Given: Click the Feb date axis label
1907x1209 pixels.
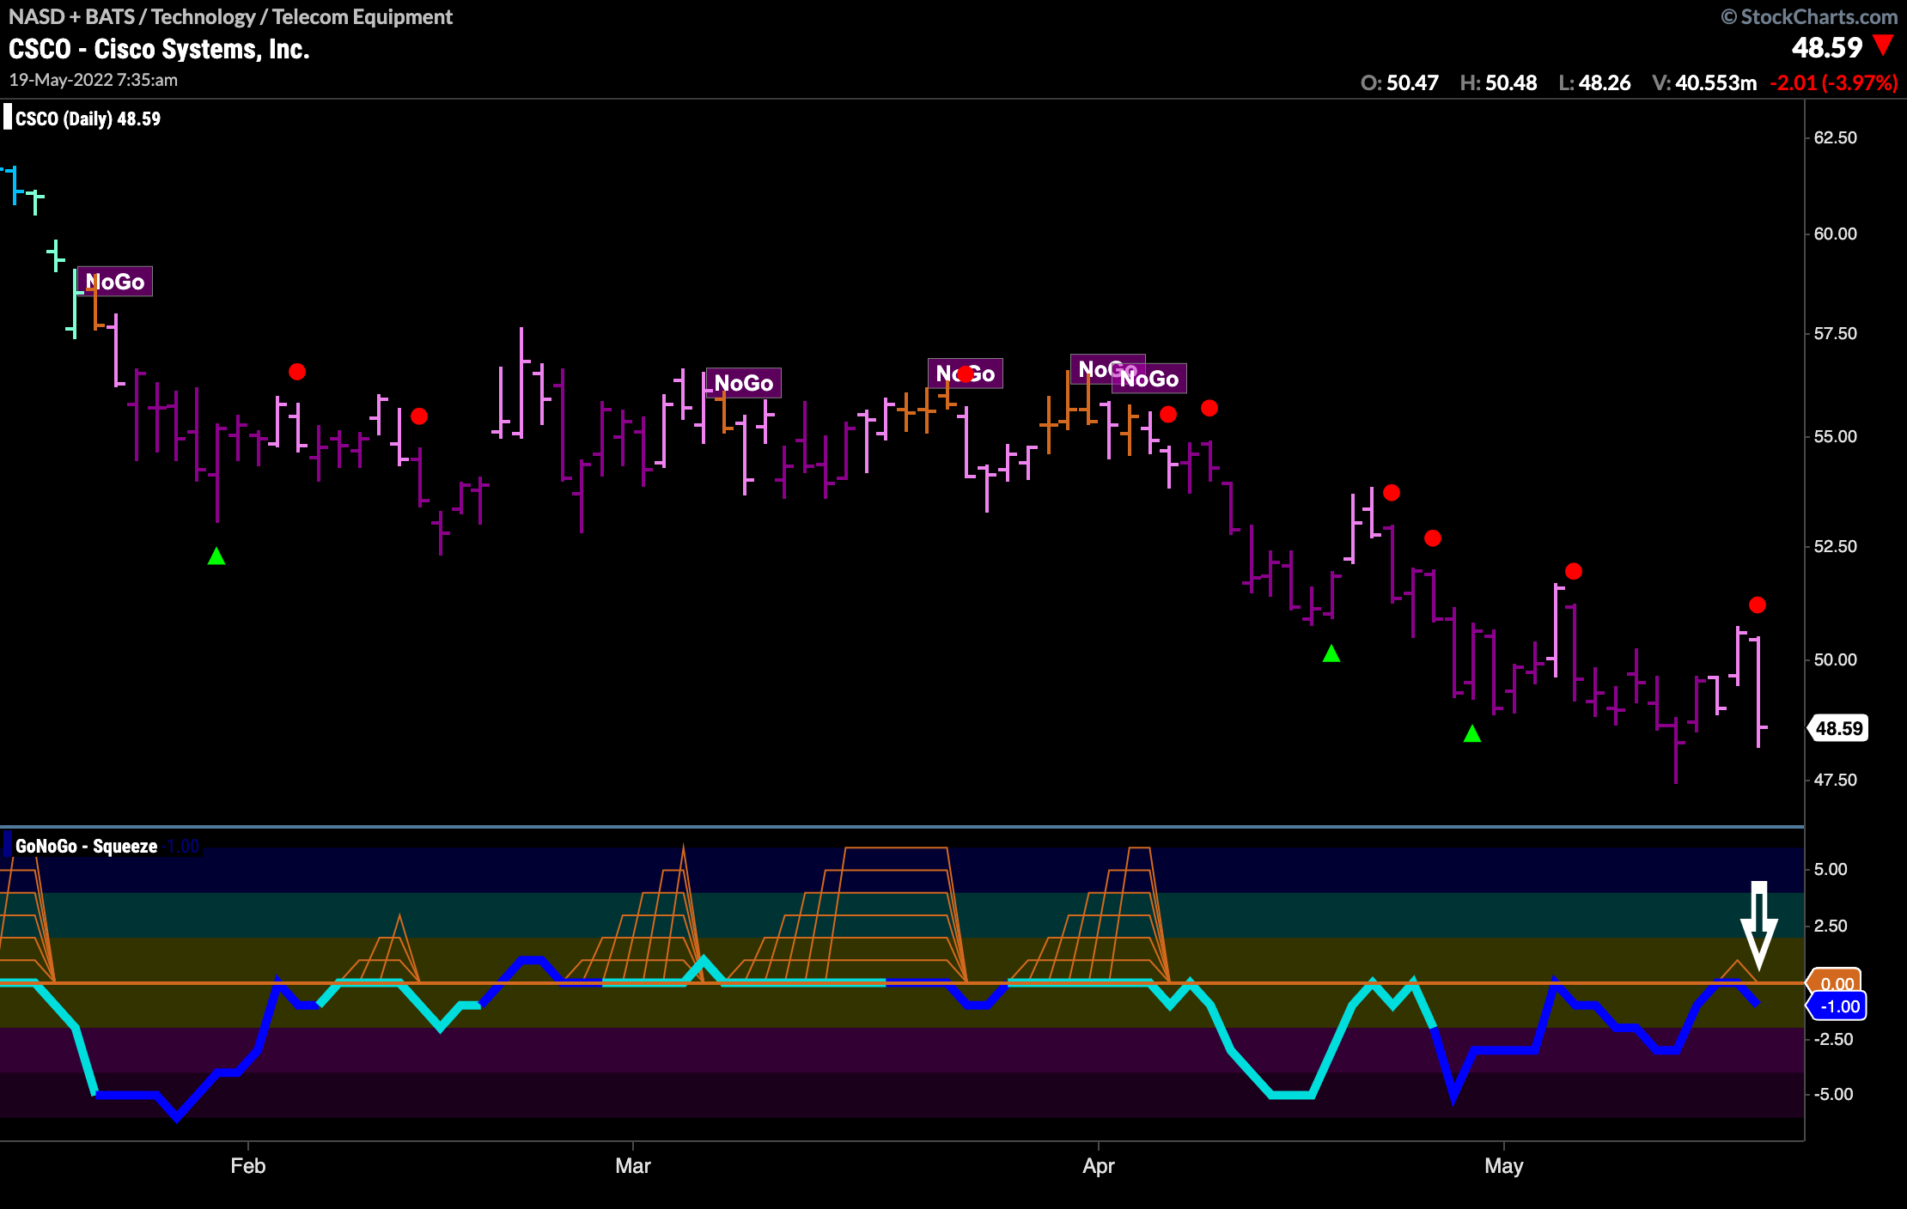Looking at the screenshot, I should click(248, 1165).
